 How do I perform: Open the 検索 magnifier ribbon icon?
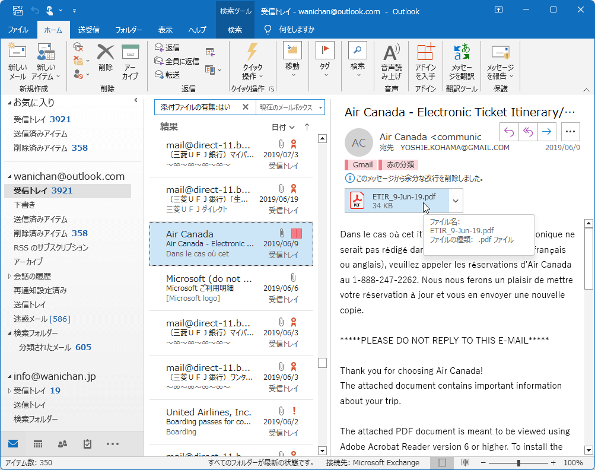358,59
